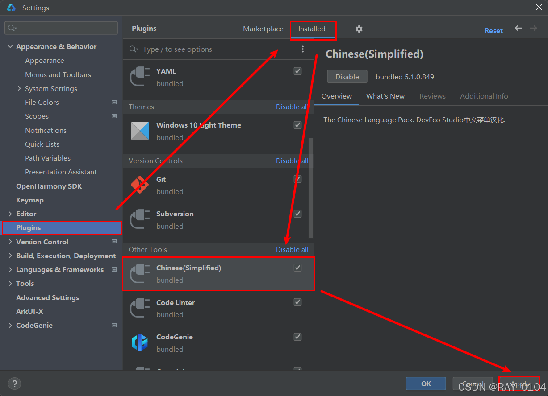
Task: Switch to the Marketplace tab
Action: tap(263, 29)
